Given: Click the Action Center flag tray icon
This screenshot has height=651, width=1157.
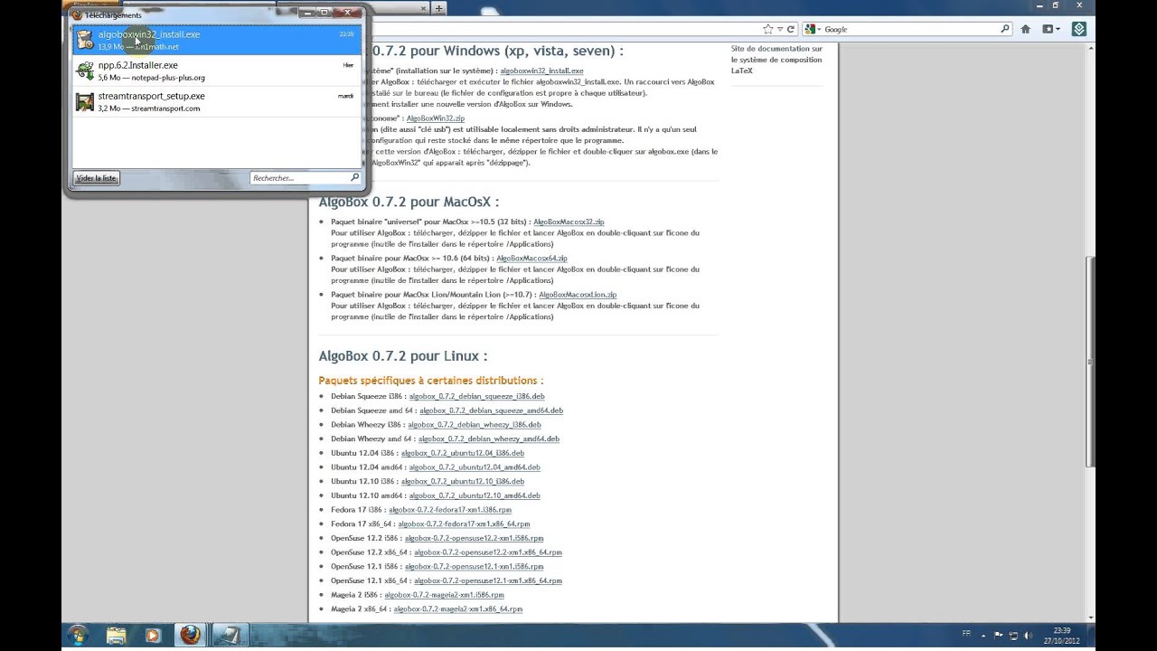Looking at the screenshot, I should pyautogui.click(x=999, y=635).
